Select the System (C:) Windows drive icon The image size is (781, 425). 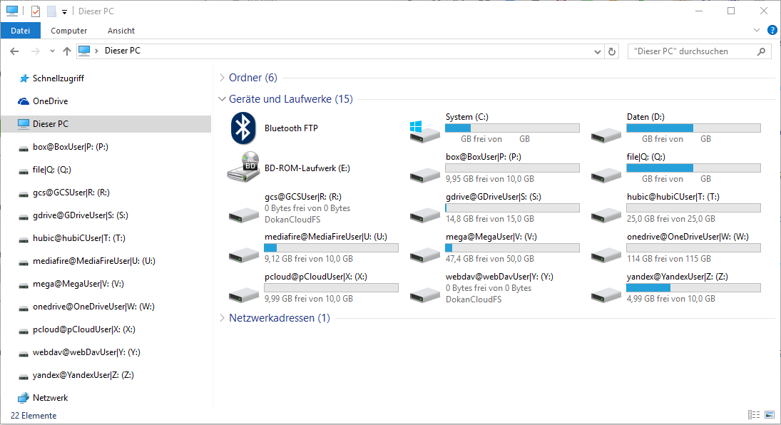[x=424, y=131]
